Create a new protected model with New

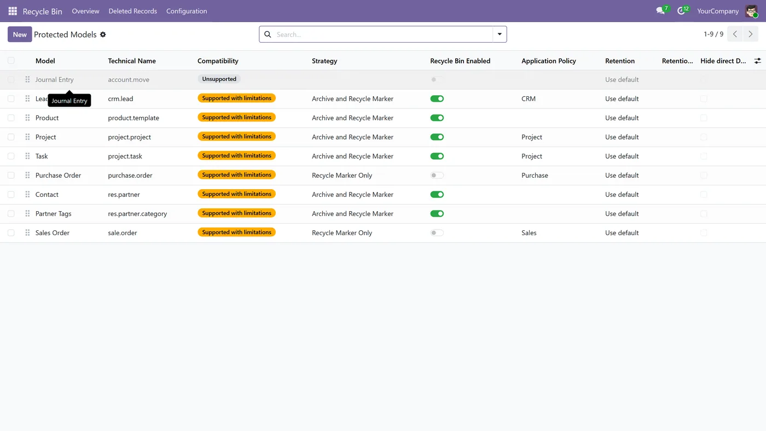tap(20, 34)
